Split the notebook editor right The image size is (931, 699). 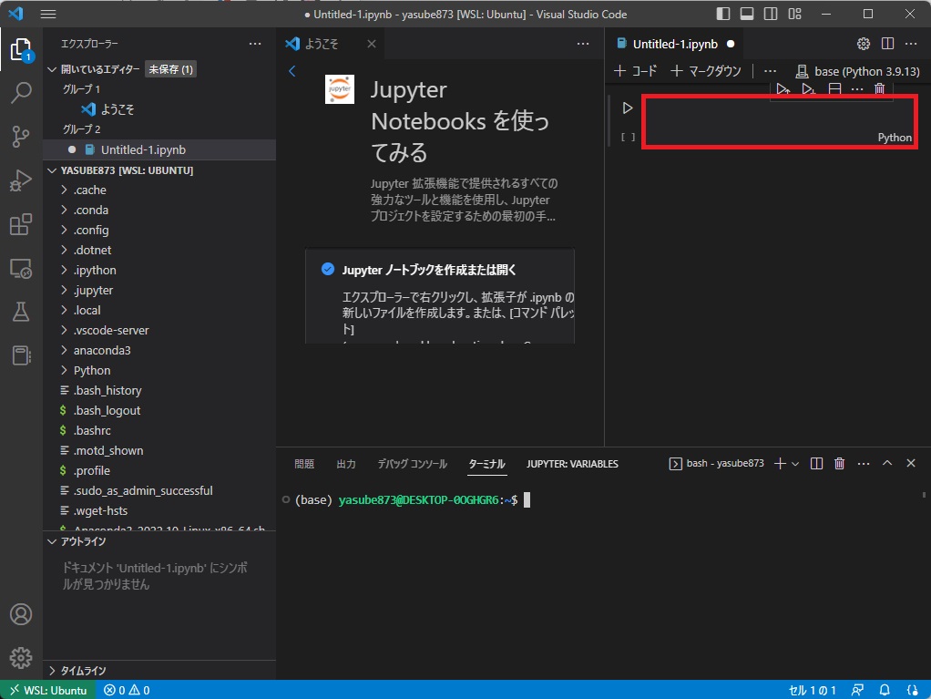pyautogui.click(x=887, y=44)
